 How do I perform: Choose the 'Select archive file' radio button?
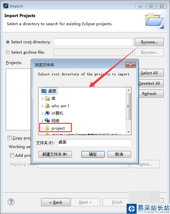click(x=8, y=52)
